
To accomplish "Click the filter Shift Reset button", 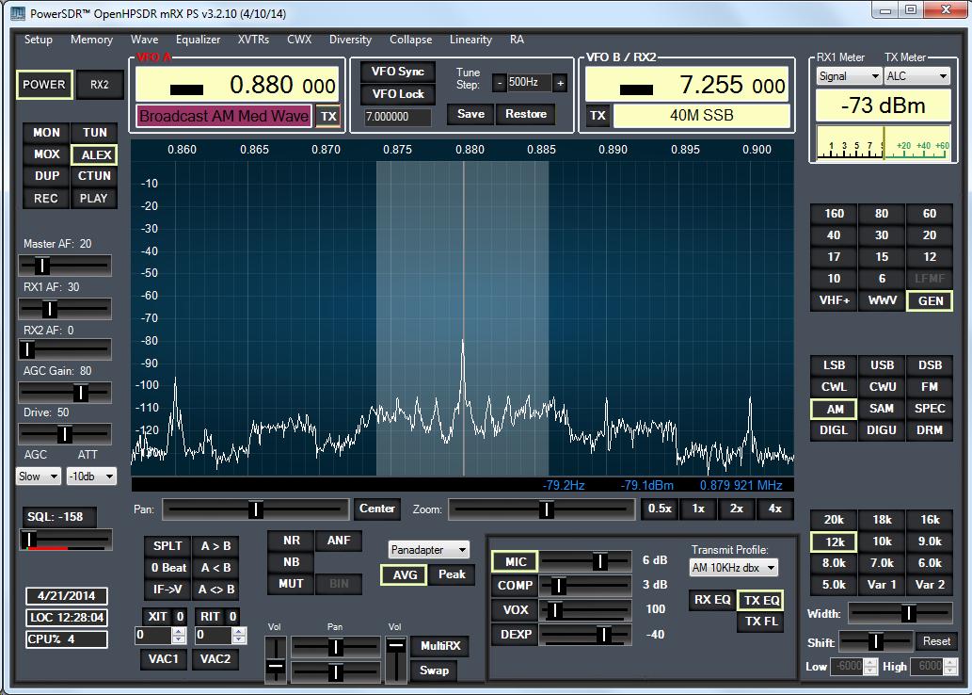I will pos(936,641).
